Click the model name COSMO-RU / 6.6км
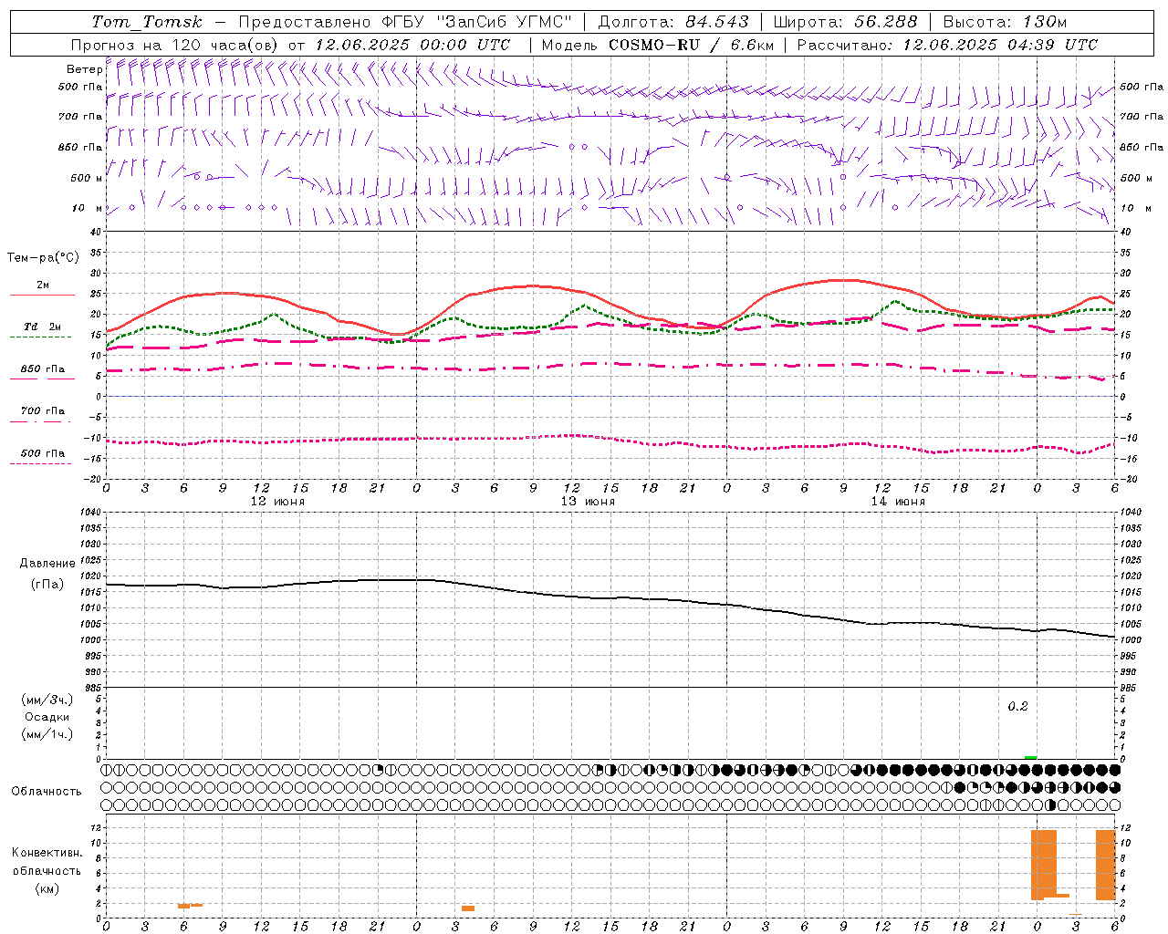The width and height of the screenshot is (1168, 934). click(x=691, y=45)
